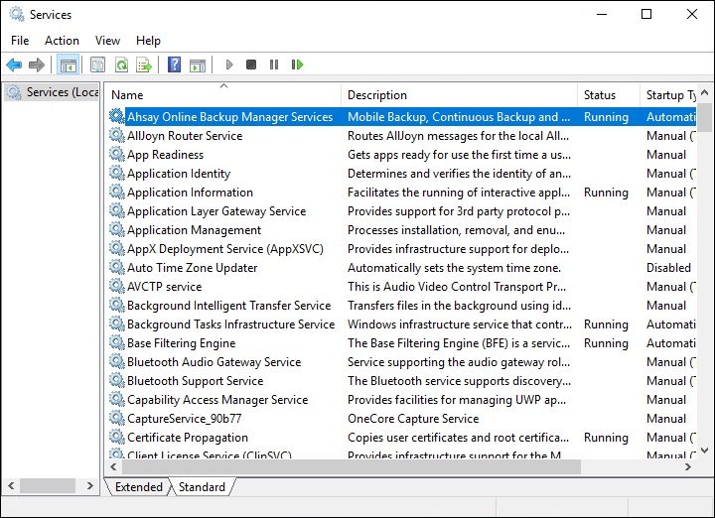The width and height of the screenshot is (715, 518).
Task: Click the Back arrow toolbar icon
Action: click(14, 65)
